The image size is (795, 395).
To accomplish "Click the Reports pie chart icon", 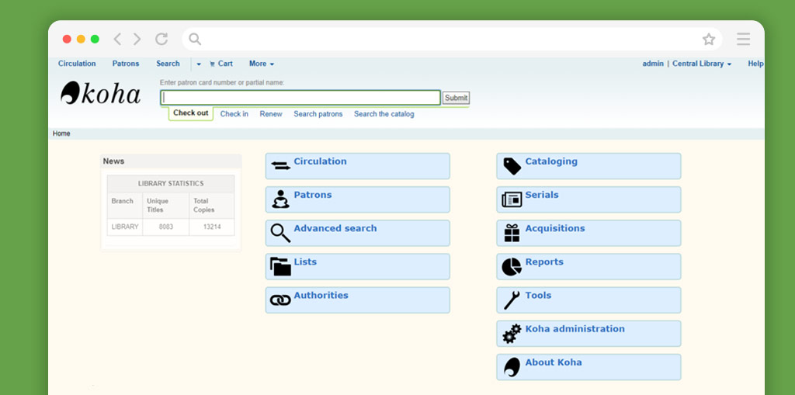I will tap(512, 266).
